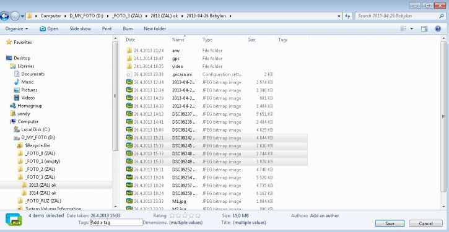Click the Change your view icon
Viewport: 449px width, 232px height.
point(403,28)
